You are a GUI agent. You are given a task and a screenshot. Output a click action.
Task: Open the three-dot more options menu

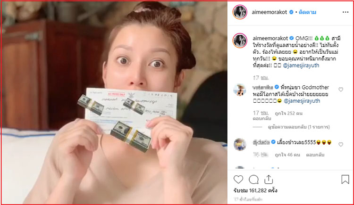click(346, 12)
